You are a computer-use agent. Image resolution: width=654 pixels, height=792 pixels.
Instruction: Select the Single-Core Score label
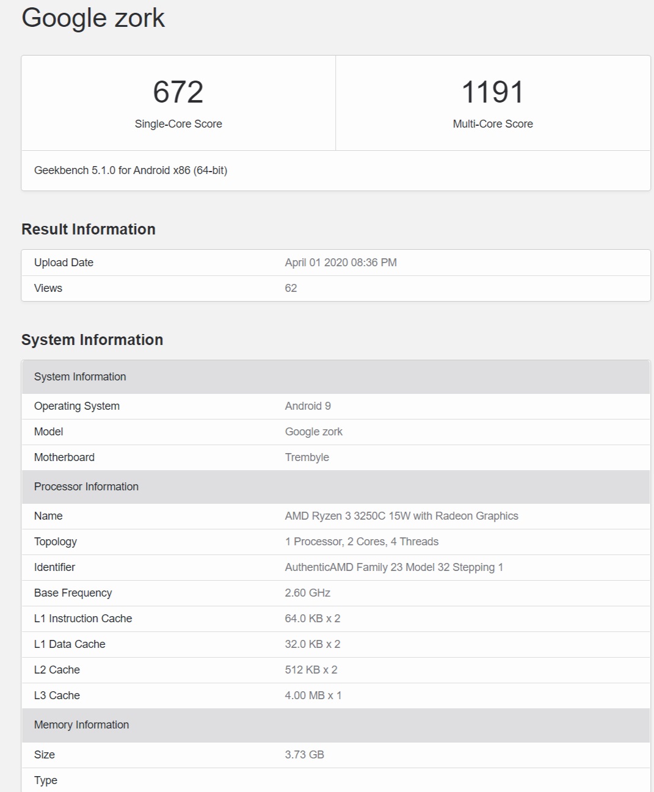point(178,124)
